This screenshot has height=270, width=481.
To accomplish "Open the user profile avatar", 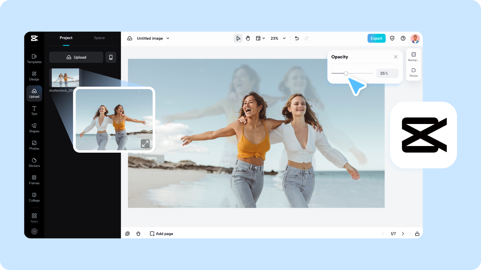I will [x=415, y=39].
